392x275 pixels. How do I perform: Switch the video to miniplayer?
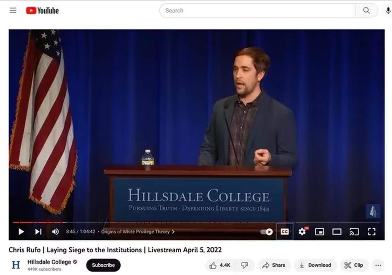pyautogui.click(x=319, y=232)
